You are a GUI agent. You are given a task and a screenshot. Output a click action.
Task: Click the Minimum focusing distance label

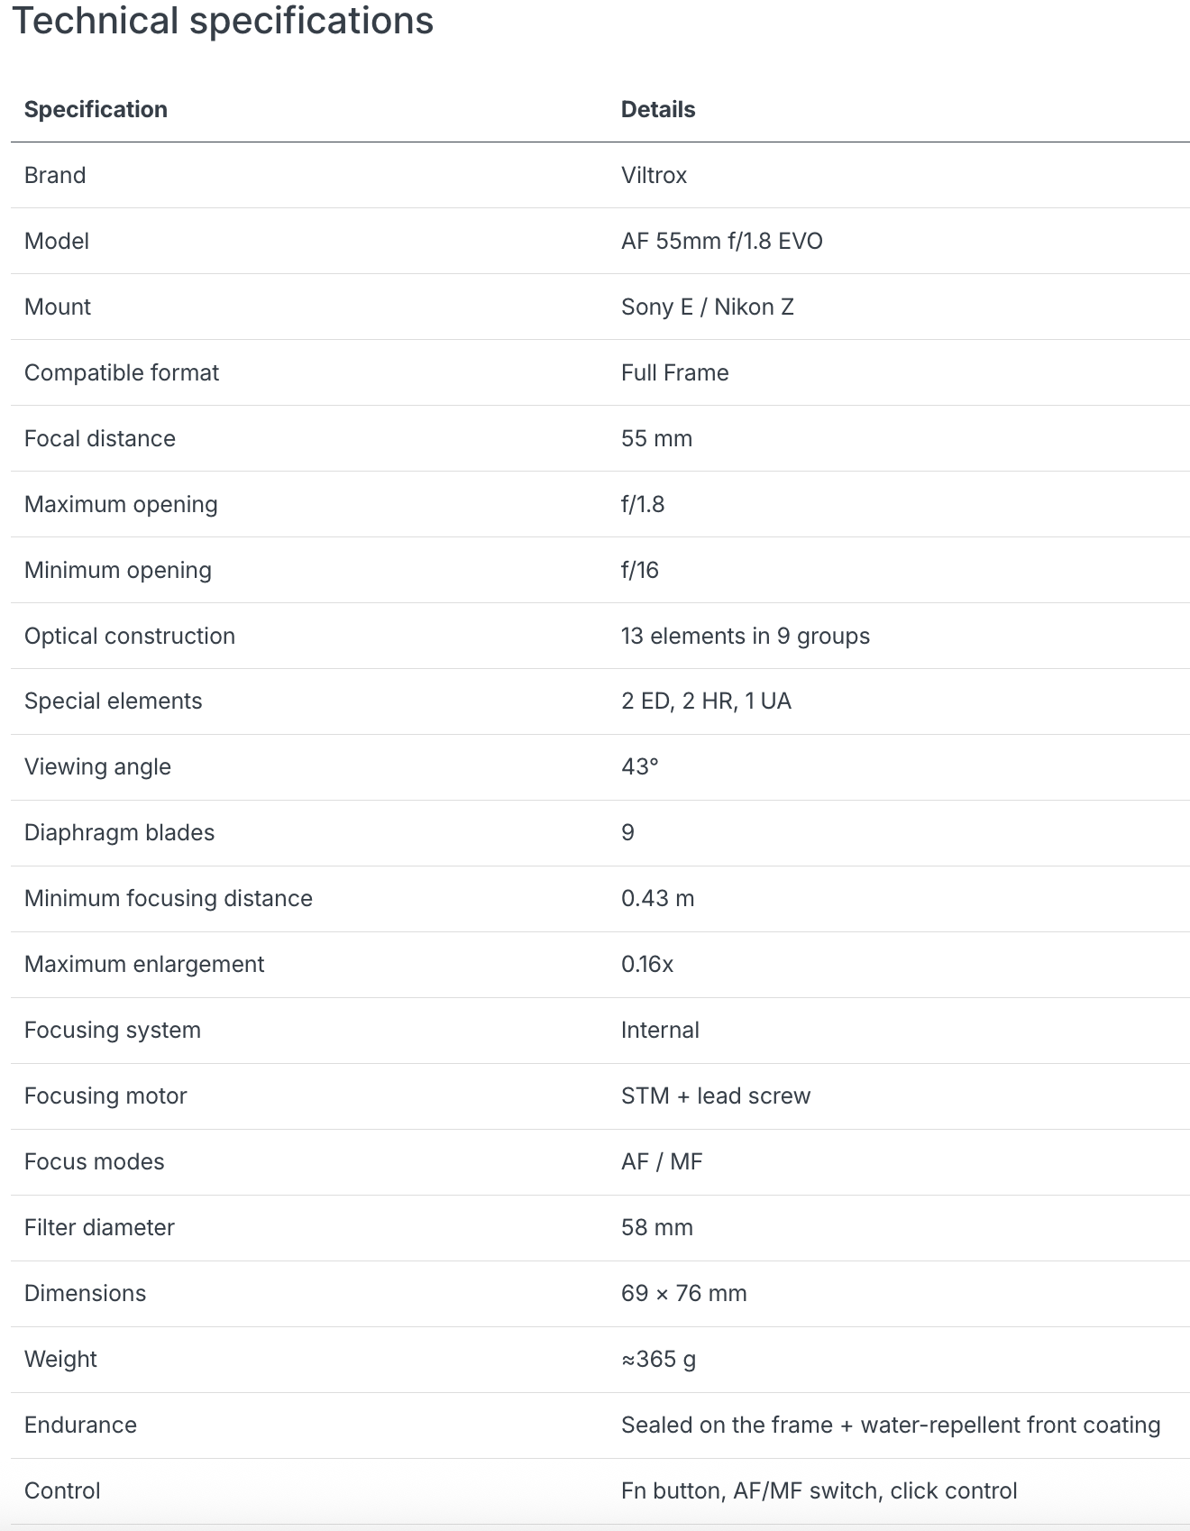click(169, 898)
